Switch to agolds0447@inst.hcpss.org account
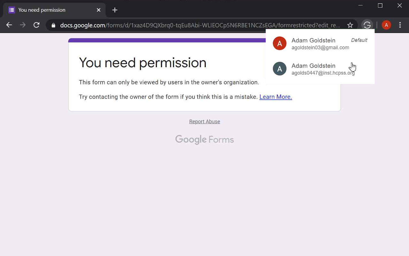The height and width of the screenshot is (256, 409). click(x=320, y=69)
